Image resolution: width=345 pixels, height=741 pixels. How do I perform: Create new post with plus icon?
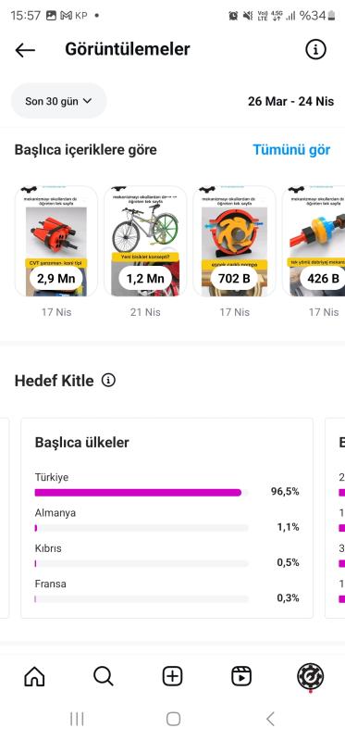coord(173,676)
